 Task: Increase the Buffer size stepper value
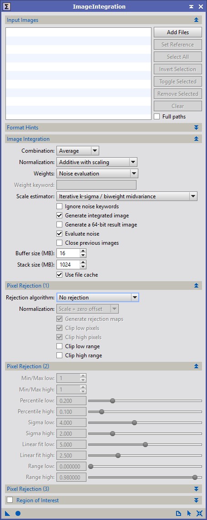[83, 251]
